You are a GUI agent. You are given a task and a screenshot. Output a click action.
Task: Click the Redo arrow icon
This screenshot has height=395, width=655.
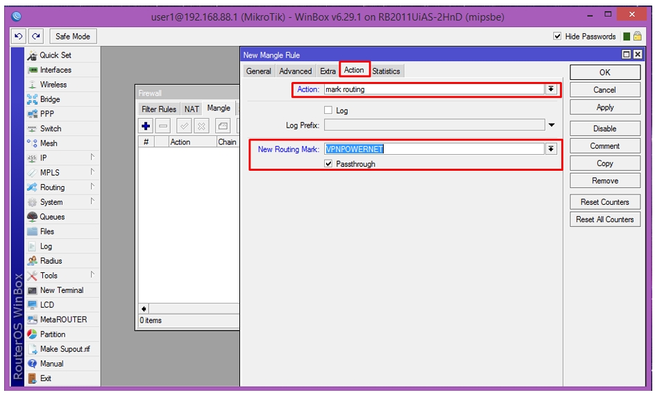coord(36,36)
